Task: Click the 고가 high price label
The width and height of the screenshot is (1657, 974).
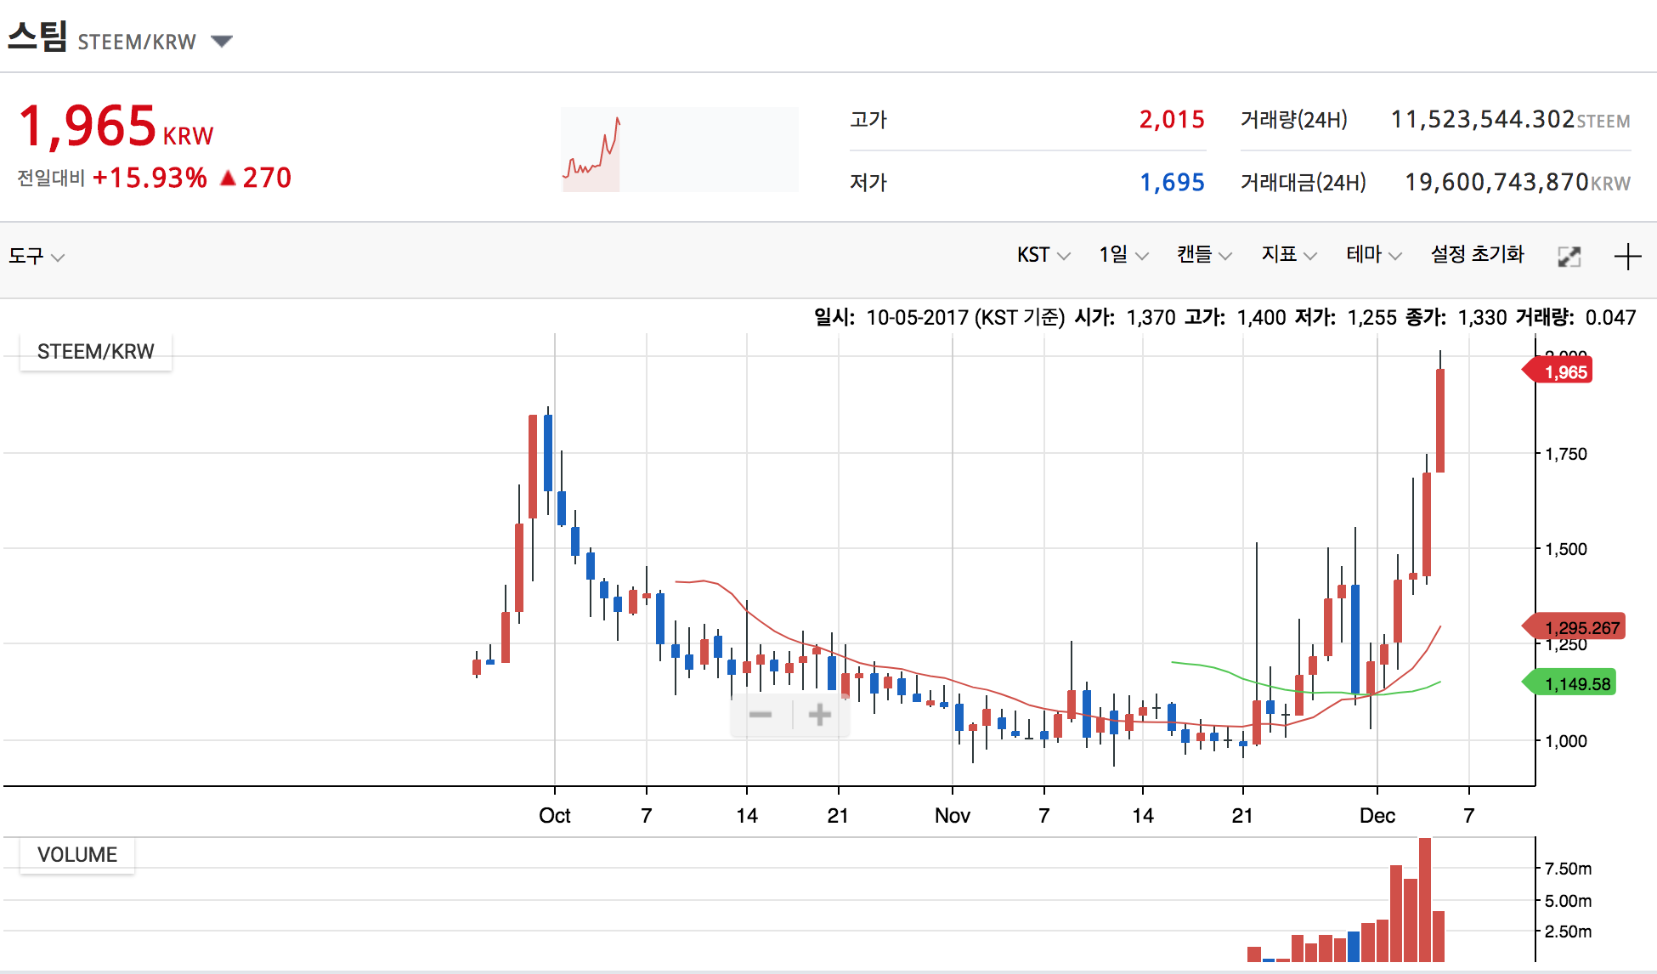Action: (868, 120)
